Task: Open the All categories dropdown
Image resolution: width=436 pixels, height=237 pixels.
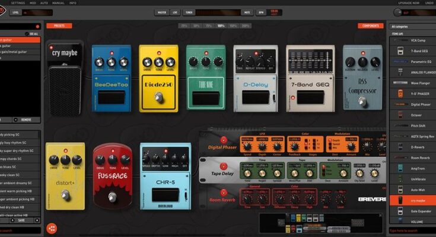Action: pyautogui.click(x=412, y=27)
